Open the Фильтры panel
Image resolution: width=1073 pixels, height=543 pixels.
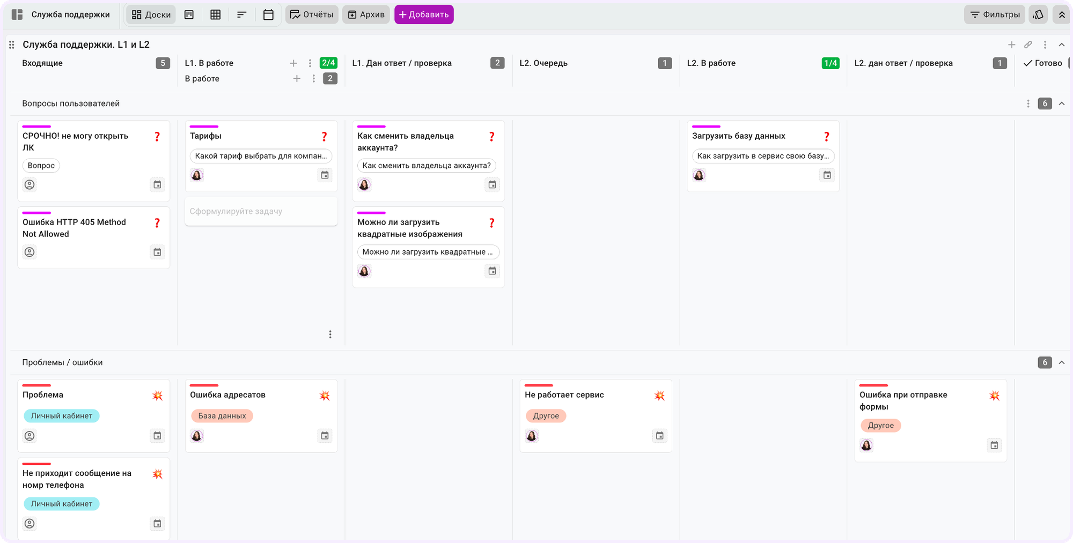(995, 14)
